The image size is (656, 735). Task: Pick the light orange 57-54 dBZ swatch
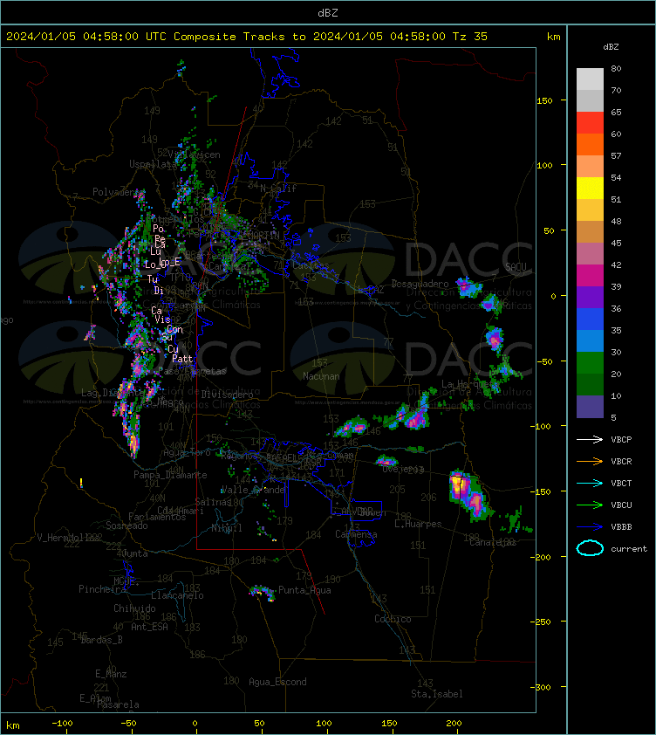pyautogui.click(x=590, y=167)
